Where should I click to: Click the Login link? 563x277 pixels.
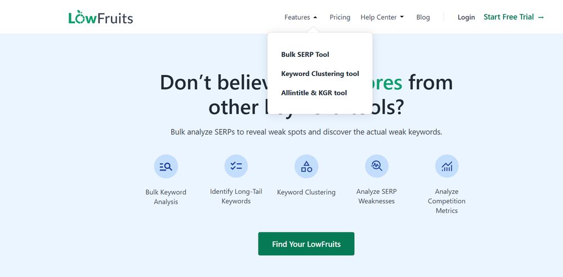click(x=466, y=17)
